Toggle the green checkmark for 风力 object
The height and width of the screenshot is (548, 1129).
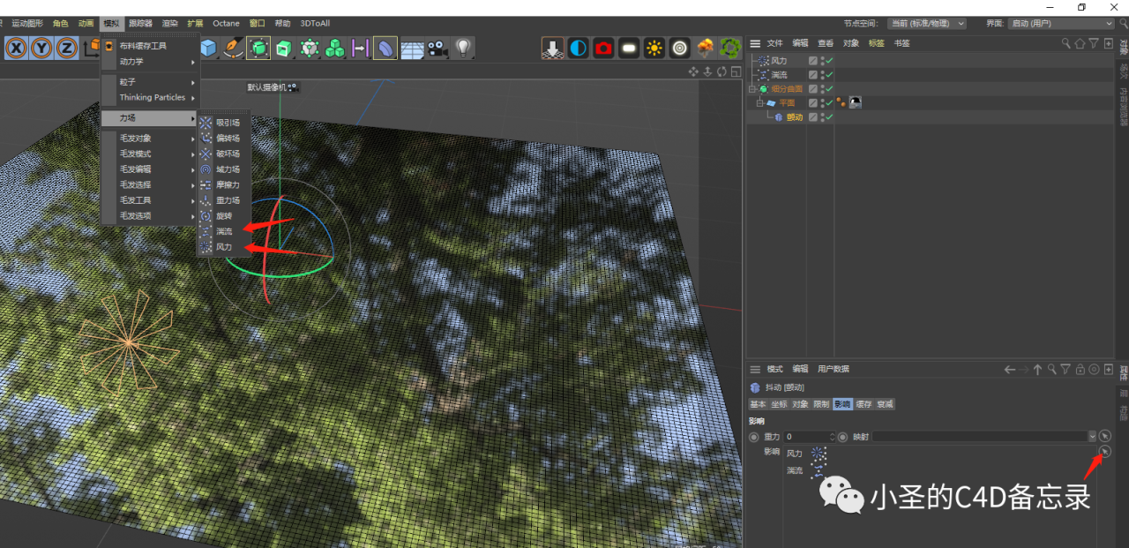(x=829, y=61)
